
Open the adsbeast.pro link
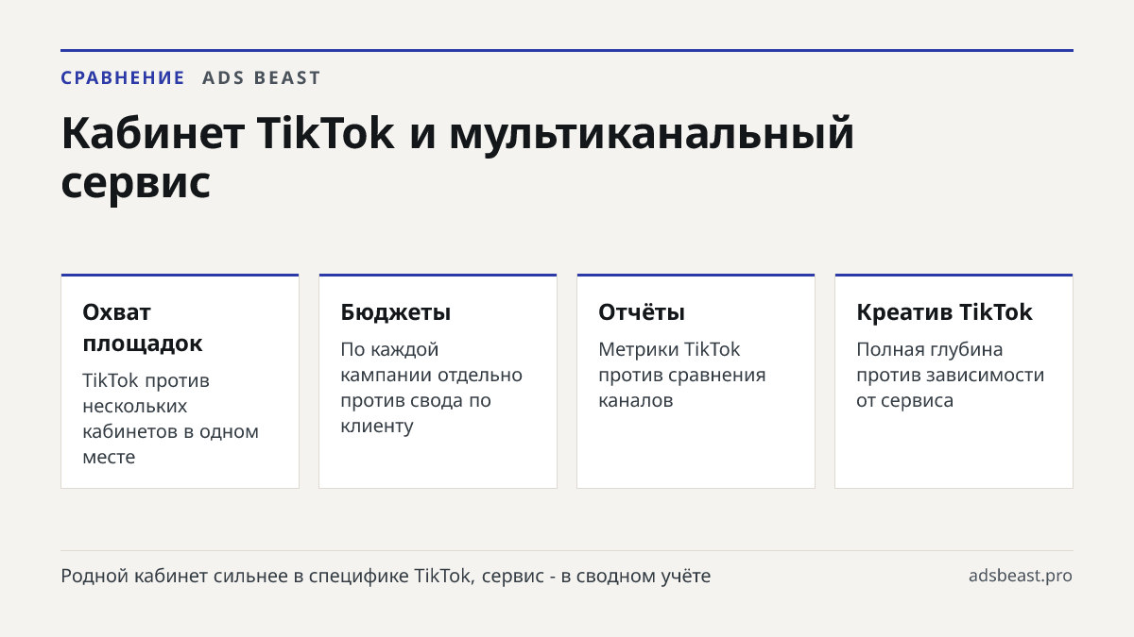tap(1021, 576)
